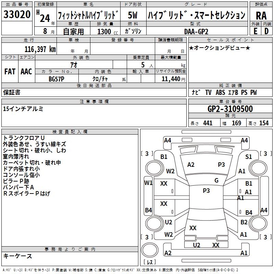Select the S1 rust mark on the diagram
274x274 pixels.
[x=248, y=157]
